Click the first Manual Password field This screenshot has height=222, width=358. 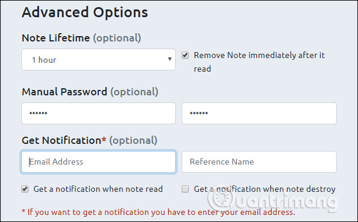click(98, 113)
